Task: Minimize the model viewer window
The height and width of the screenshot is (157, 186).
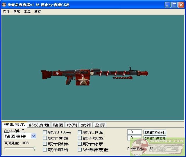Action: [x=168, y=5]
